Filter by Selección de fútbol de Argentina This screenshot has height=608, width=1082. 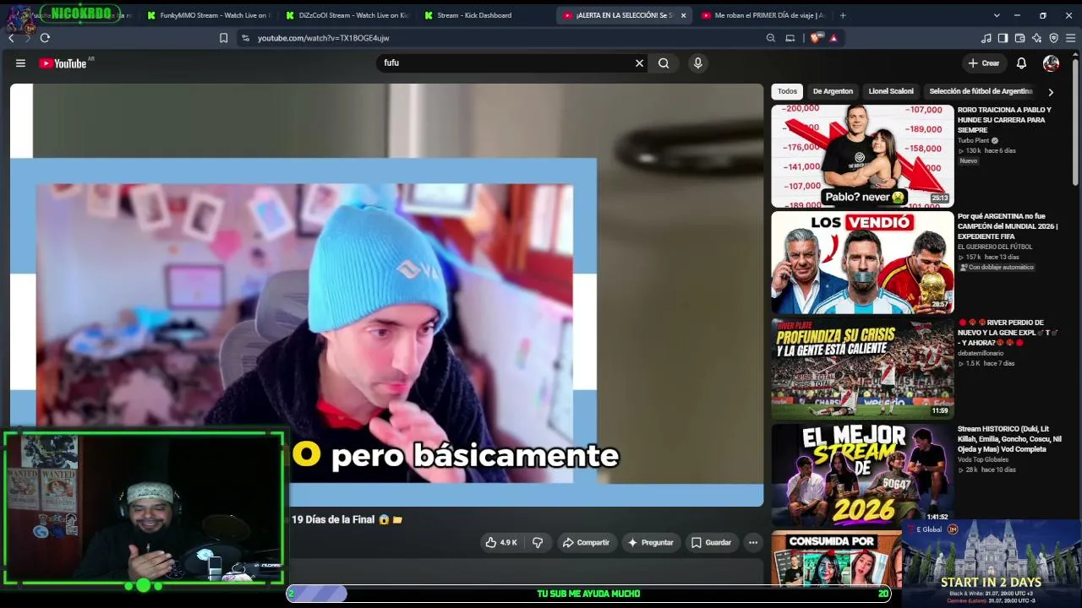click(981, 91)
